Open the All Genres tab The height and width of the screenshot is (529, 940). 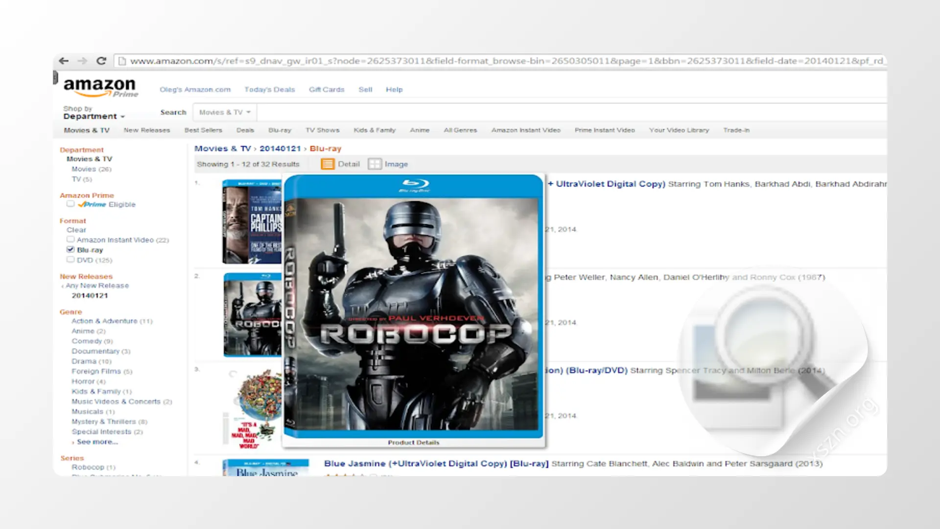[460, 130]
